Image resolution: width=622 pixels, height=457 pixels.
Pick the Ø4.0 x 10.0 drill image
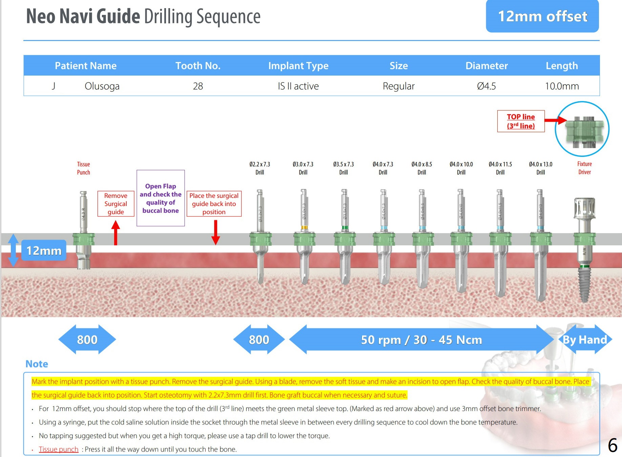461,241
